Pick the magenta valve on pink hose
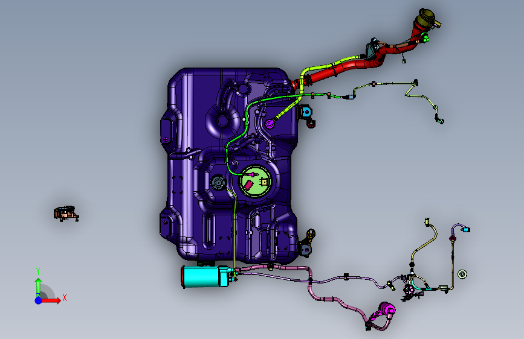Image resolution: width=524 pixels, height=339 pixels. [386, 309]
